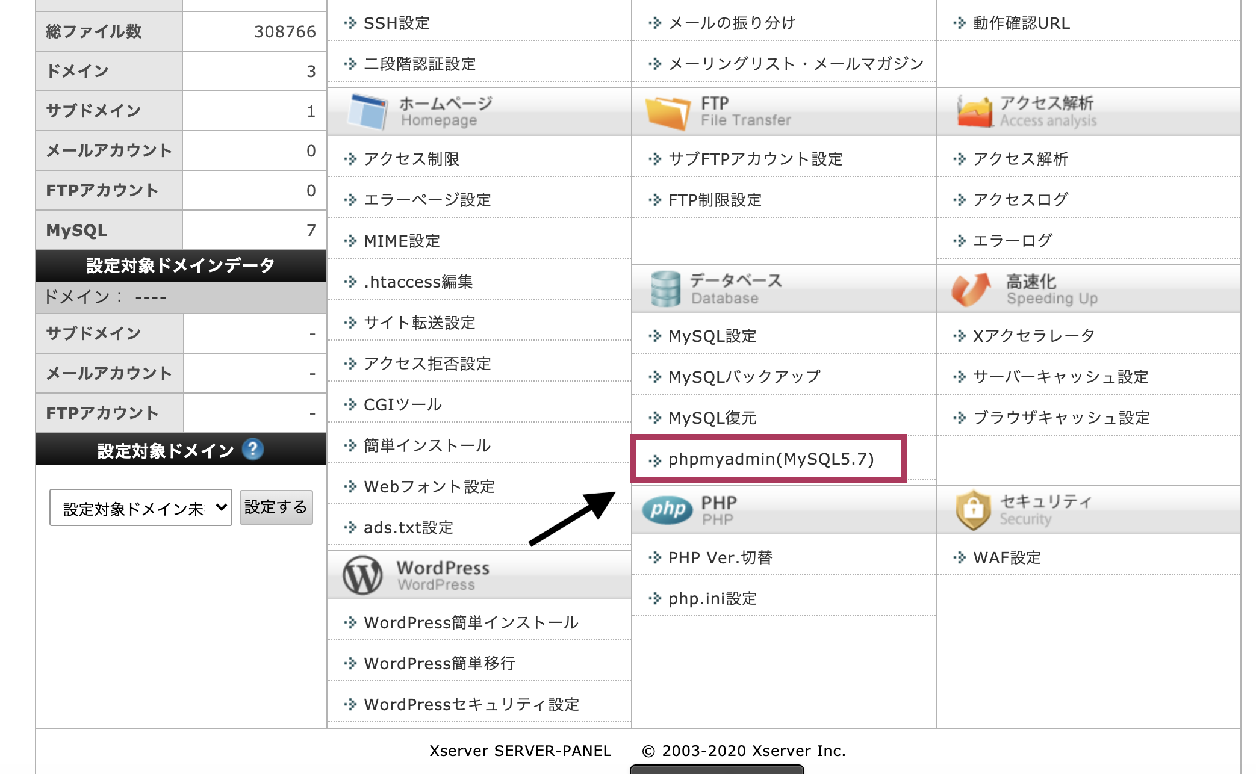The height and width of the screenshot is (774, 1256).
Task: Open ads.txt設定
Action: click(x=408, y=527)
